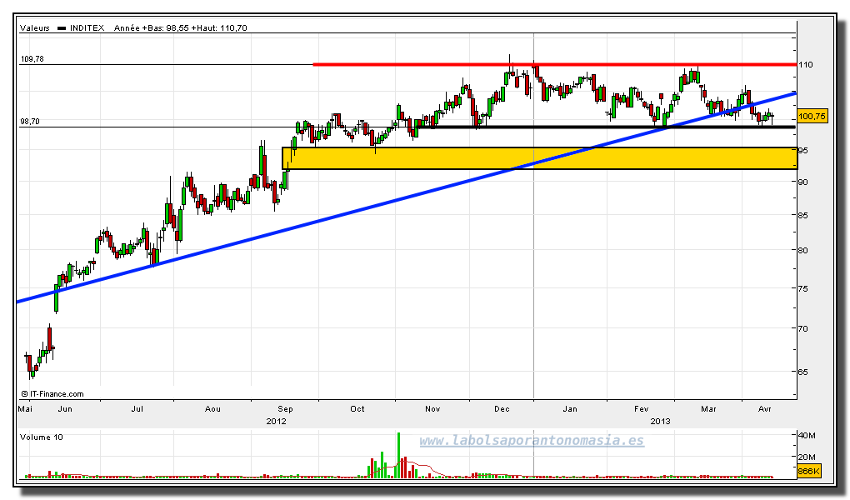Click the support level label 98,70

click(30, 122)
